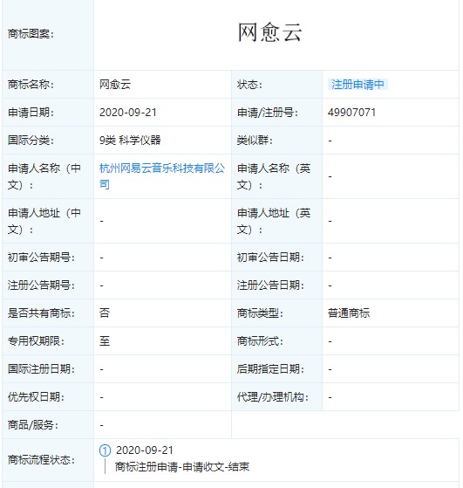The image size is (463, 488).
Task: Click the 国际分类 label
Action: click(x=31, y=141)
